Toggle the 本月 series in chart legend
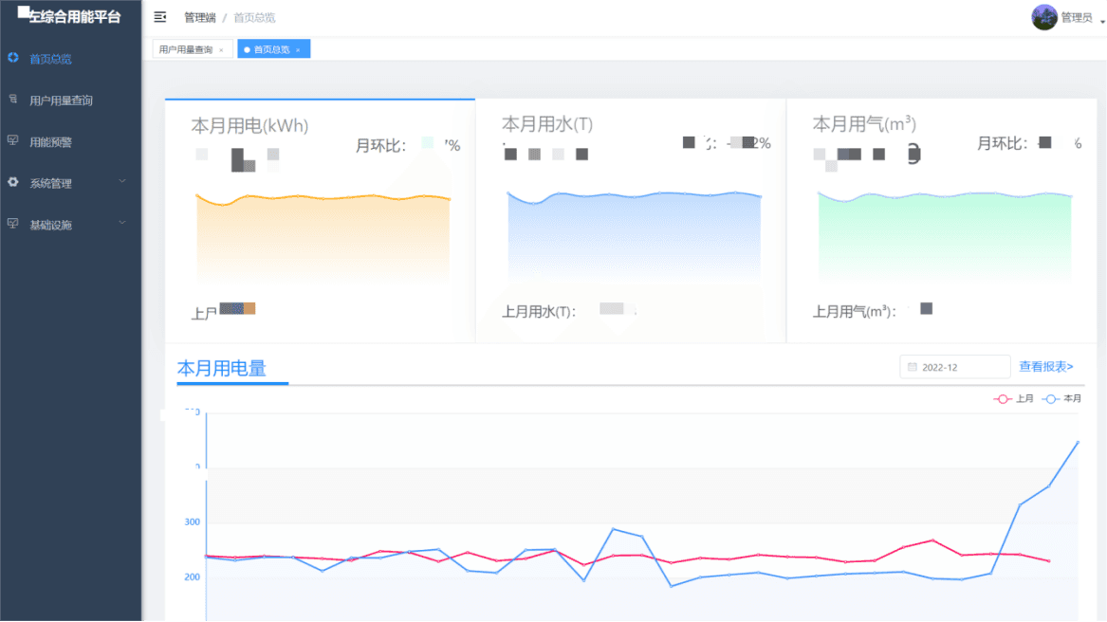Image resolution: width=1107 pixels, height=622 pixels. point(1061,399)
